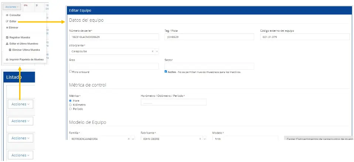
Task: Select Registrar Muestra in the menu
Action: point(20,37)
